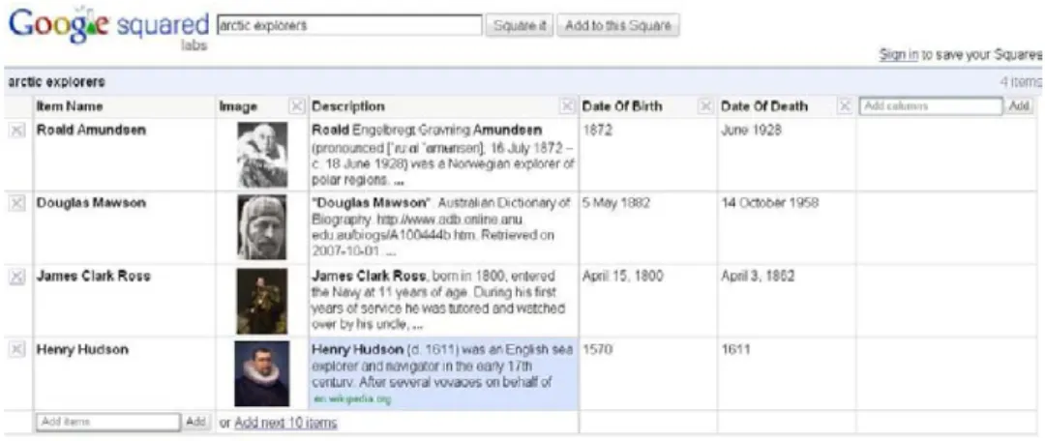Click Douglas Mawson's portrait thumbnail
The image size is (1045, 441).
262,227
